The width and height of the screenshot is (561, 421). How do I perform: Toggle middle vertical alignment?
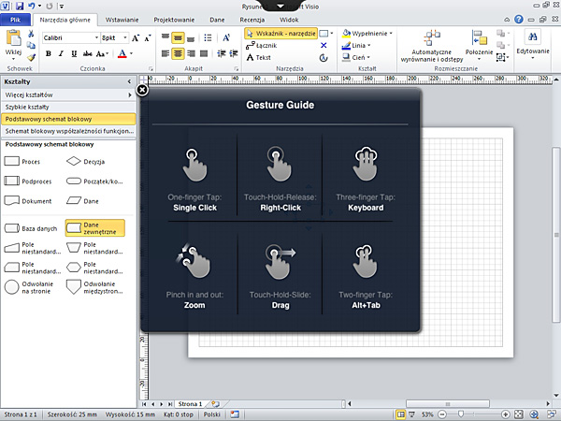click(x=178, y=37)
